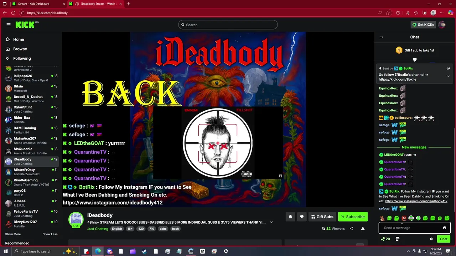This screenshot has width=456, height=256.
Task: Hide the pinned BotRix message
Action: [x=448, y=68]
